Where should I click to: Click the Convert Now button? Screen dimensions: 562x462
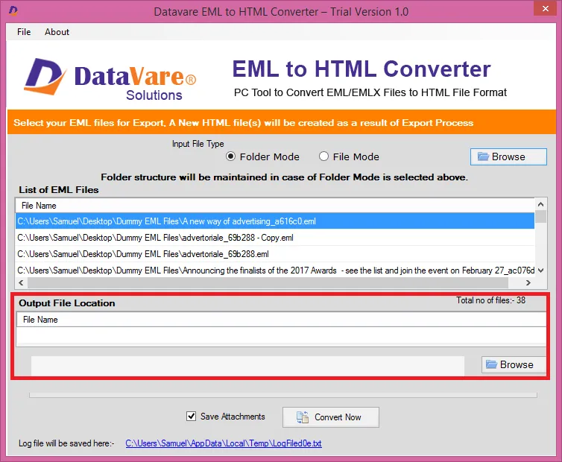click(x=330, y=417)
